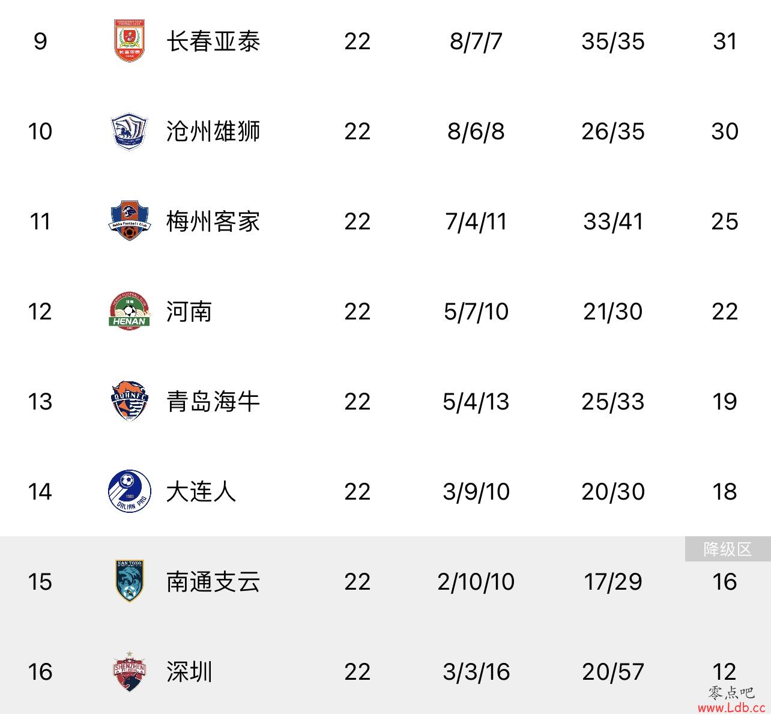The width and height of the screenshot is (771, 714).
Task: Select the Shenzhen club crest
Action: [x=130, y=671]
